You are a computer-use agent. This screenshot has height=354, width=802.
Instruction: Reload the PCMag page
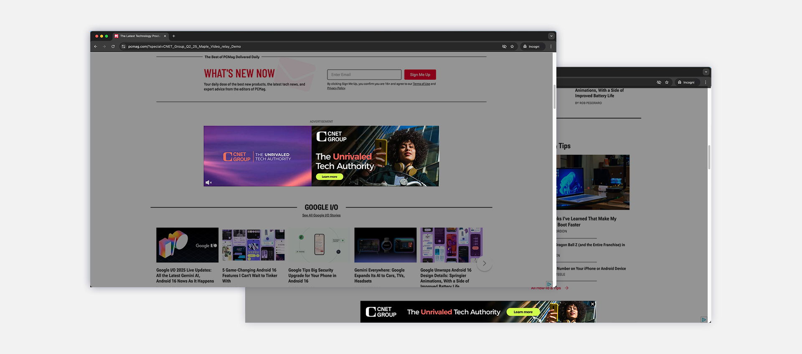(x=113, y=46)
